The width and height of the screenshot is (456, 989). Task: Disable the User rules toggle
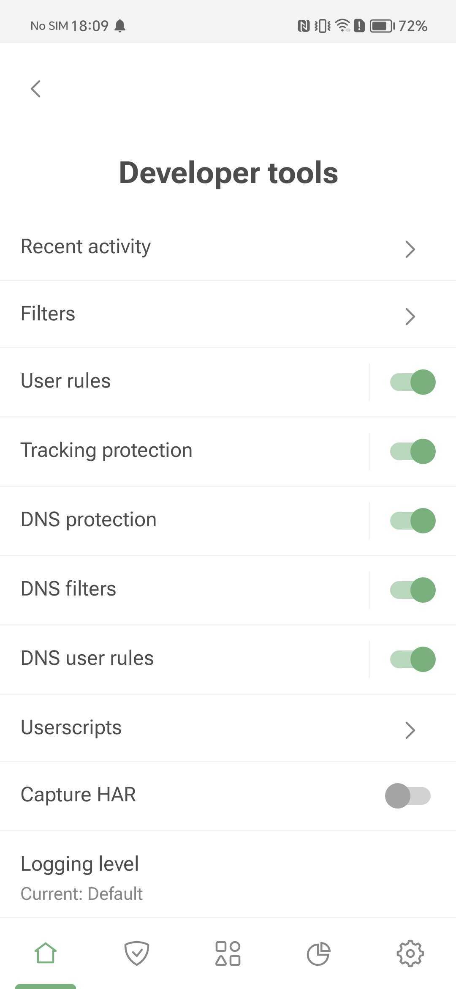[412, 382]
